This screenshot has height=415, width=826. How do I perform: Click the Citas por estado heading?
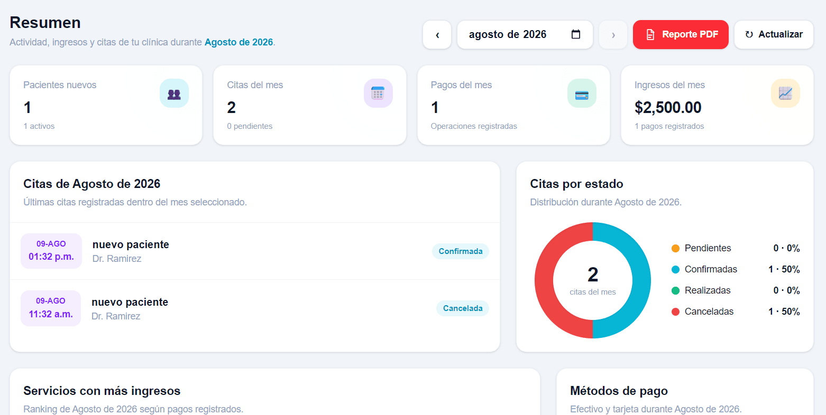pos(576,184)
